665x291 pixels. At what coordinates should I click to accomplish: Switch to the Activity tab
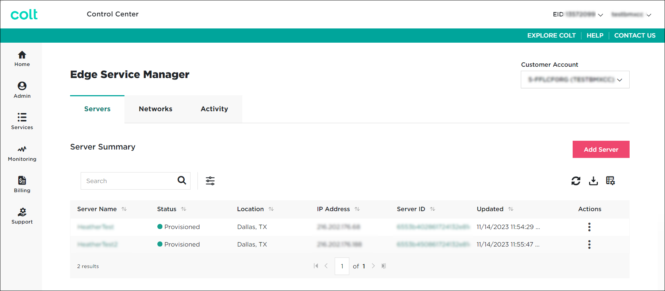214,109
